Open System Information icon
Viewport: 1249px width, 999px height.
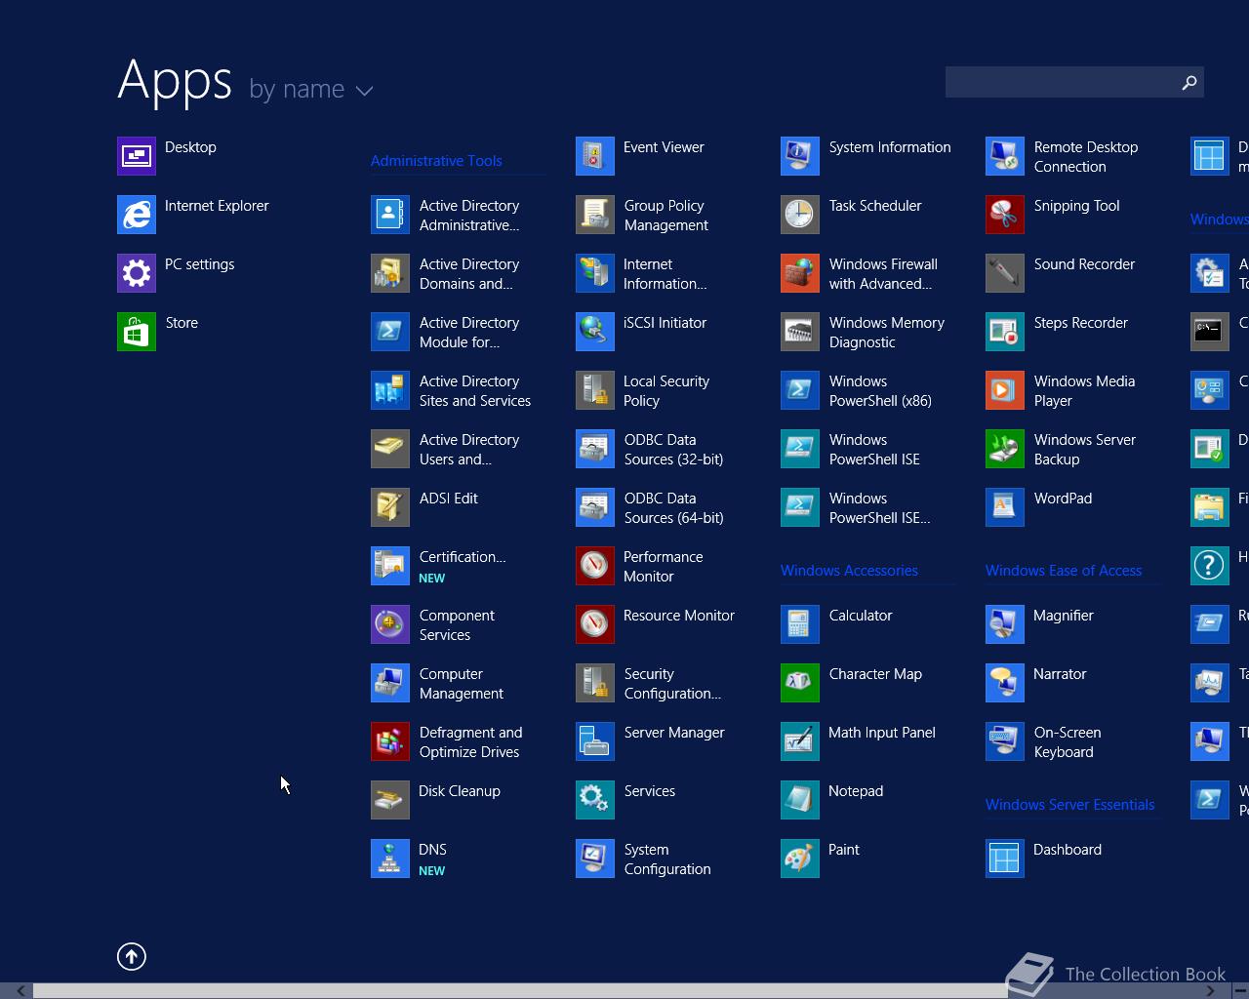[800, 156]
